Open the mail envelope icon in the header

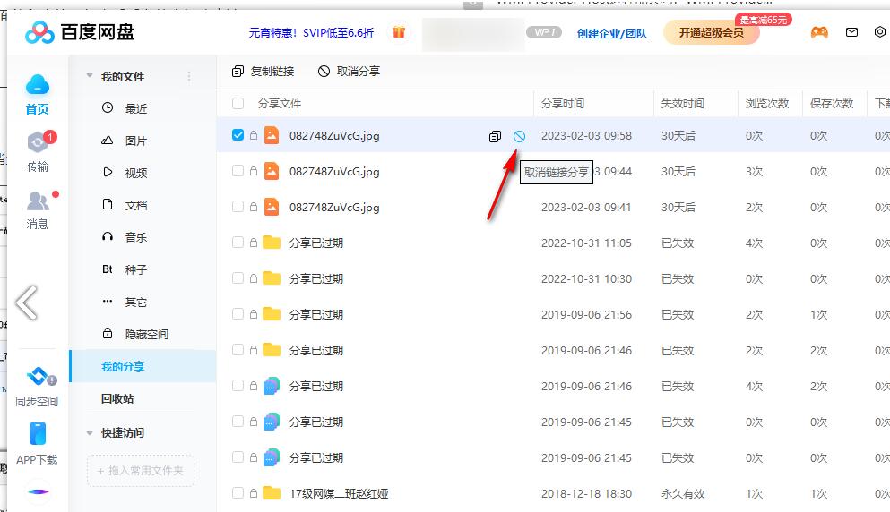pyautogui.click(x=851, y=33)
